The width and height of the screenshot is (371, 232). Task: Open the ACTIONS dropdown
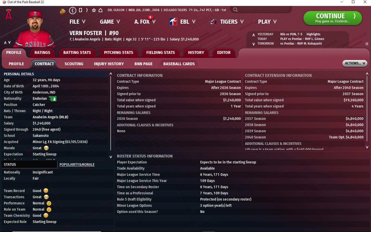click(354, 63)
